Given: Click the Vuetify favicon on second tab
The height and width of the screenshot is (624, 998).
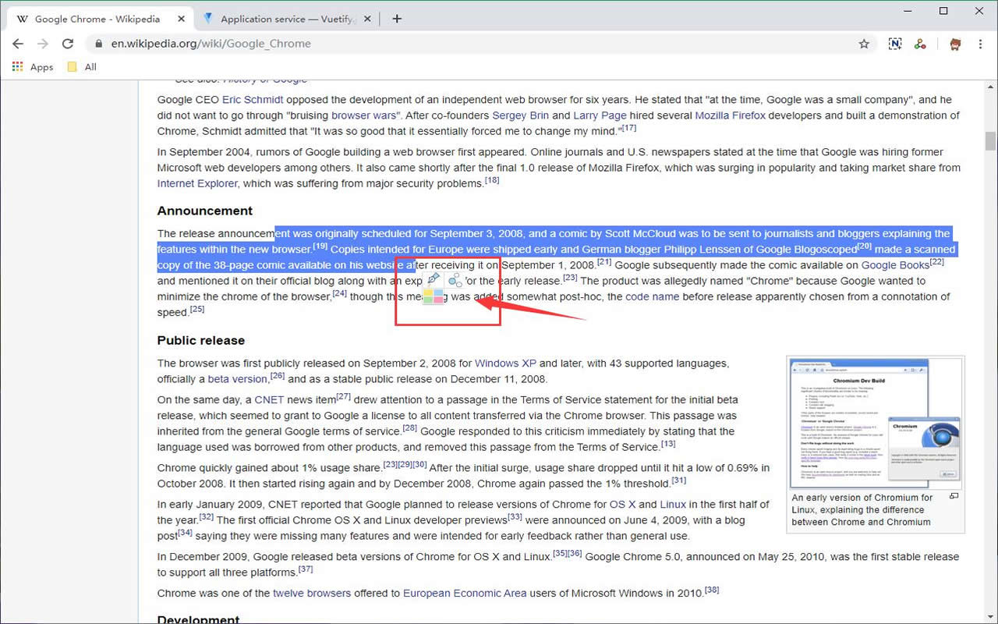Looking at the screenshot, I should point(207,19).
